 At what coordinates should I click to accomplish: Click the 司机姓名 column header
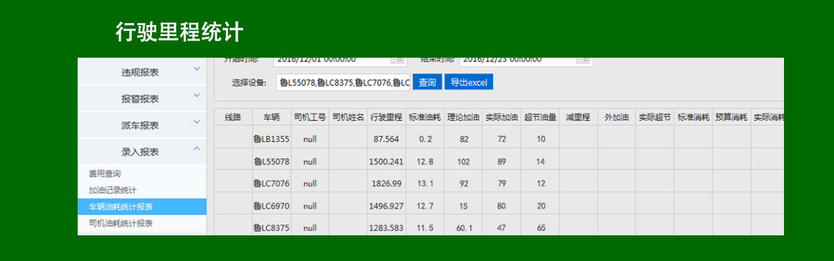(348, 117)
